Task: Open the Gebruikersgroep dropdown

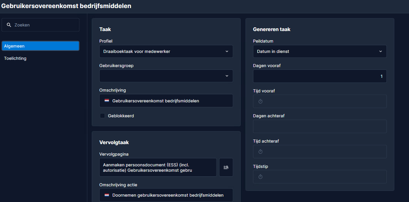Action: (166, 76)
